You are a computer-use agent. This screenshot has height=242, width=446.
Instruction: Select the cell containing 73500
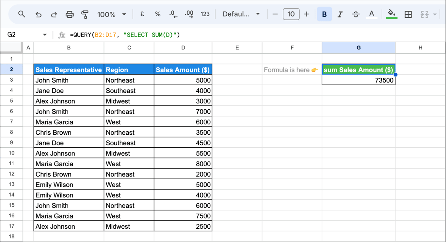pos(358,80)
